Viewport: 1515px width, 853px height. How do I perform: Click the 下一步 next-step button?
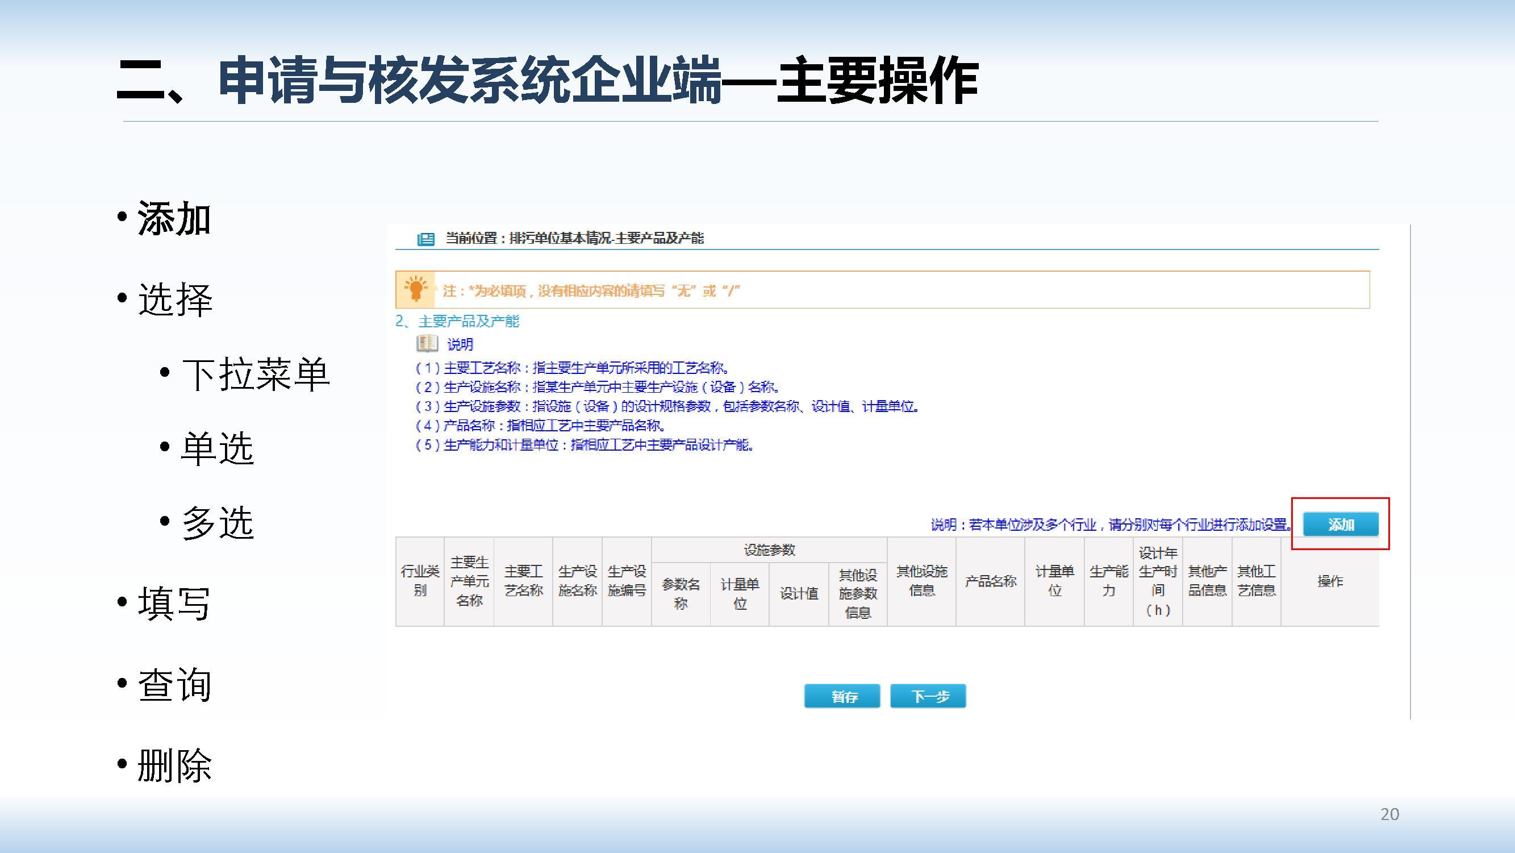[928, 696]
